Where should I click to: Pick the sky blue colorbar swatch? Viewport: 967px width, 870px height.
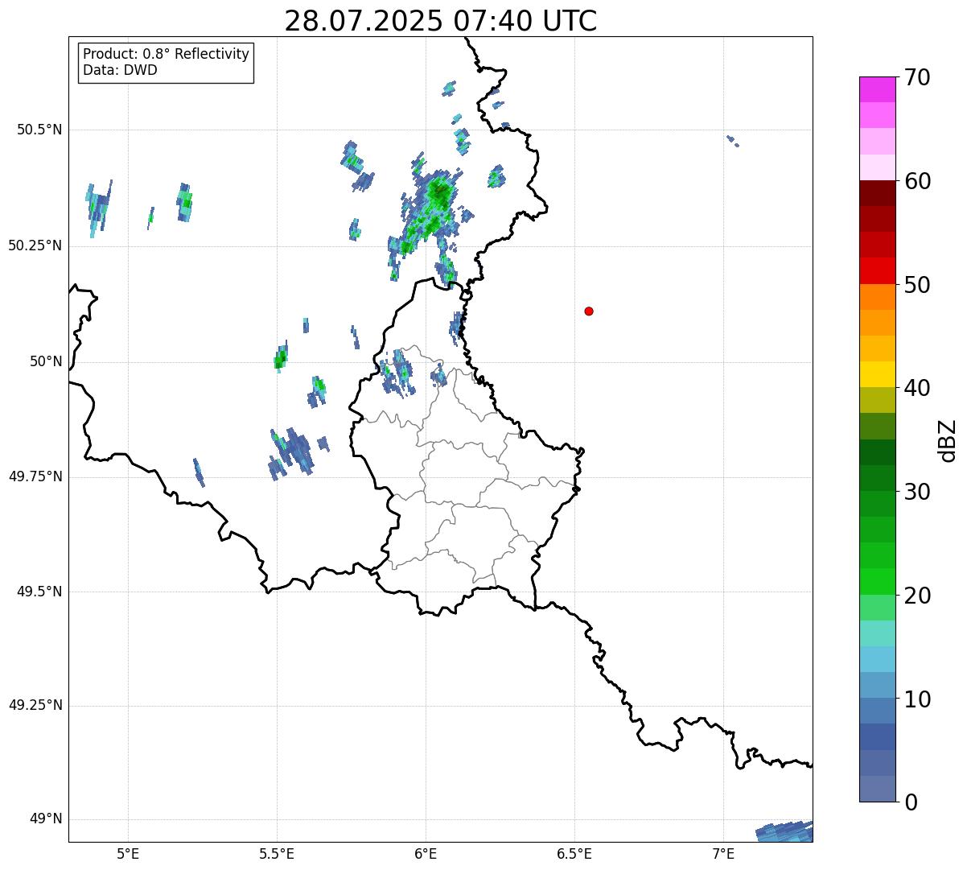click(877, 659)
